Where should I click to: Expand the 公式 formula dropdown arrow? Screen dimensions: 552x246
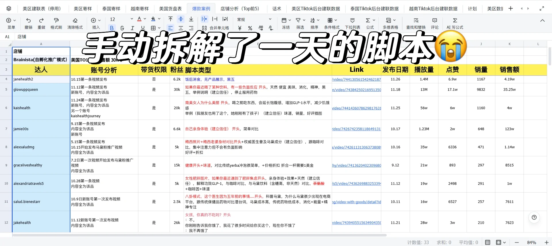[374, 20]
